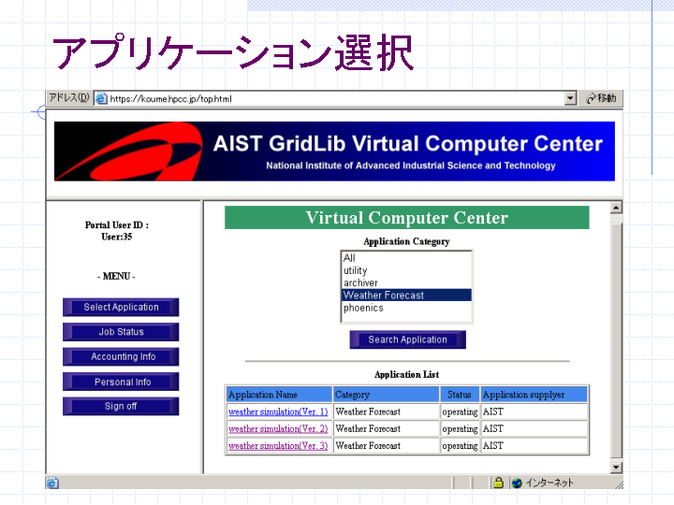Click the 'Category' column header
The height and width of the screenshot is (505, 674).
click(x=387, y=395)
